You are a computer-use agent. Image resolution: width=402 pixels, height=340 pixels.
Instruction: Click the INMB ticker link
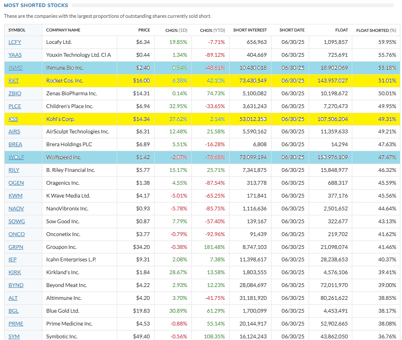(x=15, y=68)
